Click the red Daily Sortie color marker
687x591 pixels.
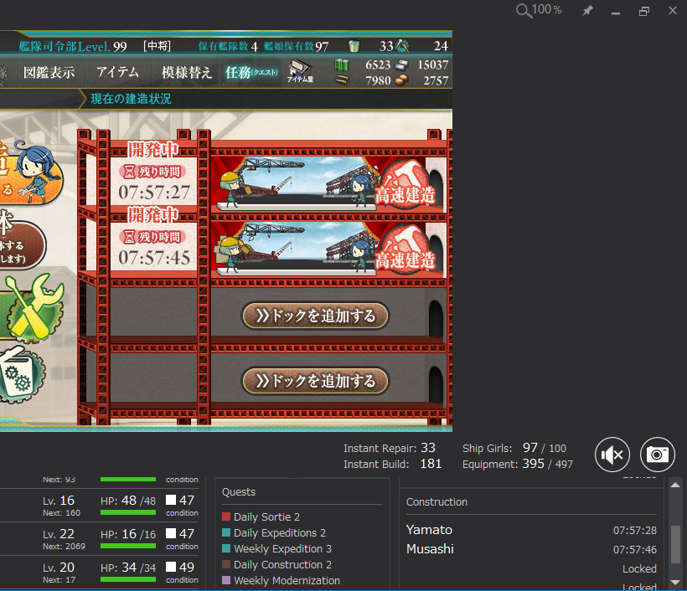pyautogui.click(x=226, y=517)
